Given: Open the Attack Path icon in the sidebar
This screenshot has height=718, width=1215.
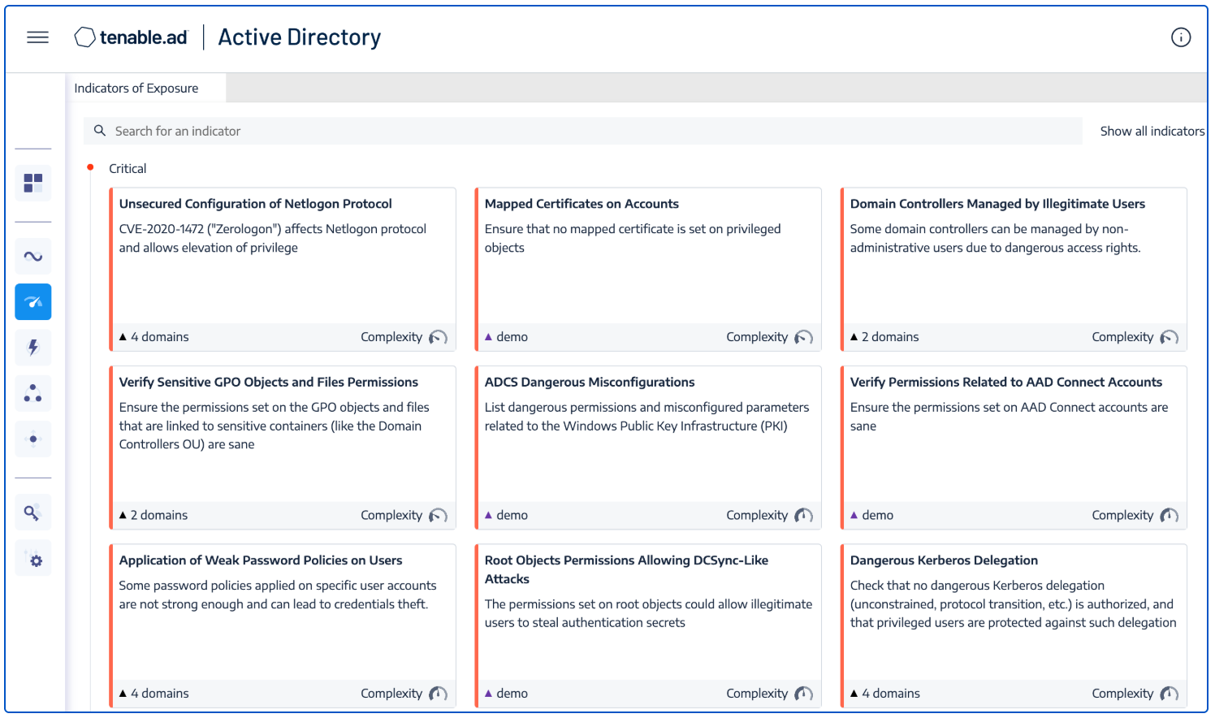Looking at the screenshot, I should tap(33, 439).
